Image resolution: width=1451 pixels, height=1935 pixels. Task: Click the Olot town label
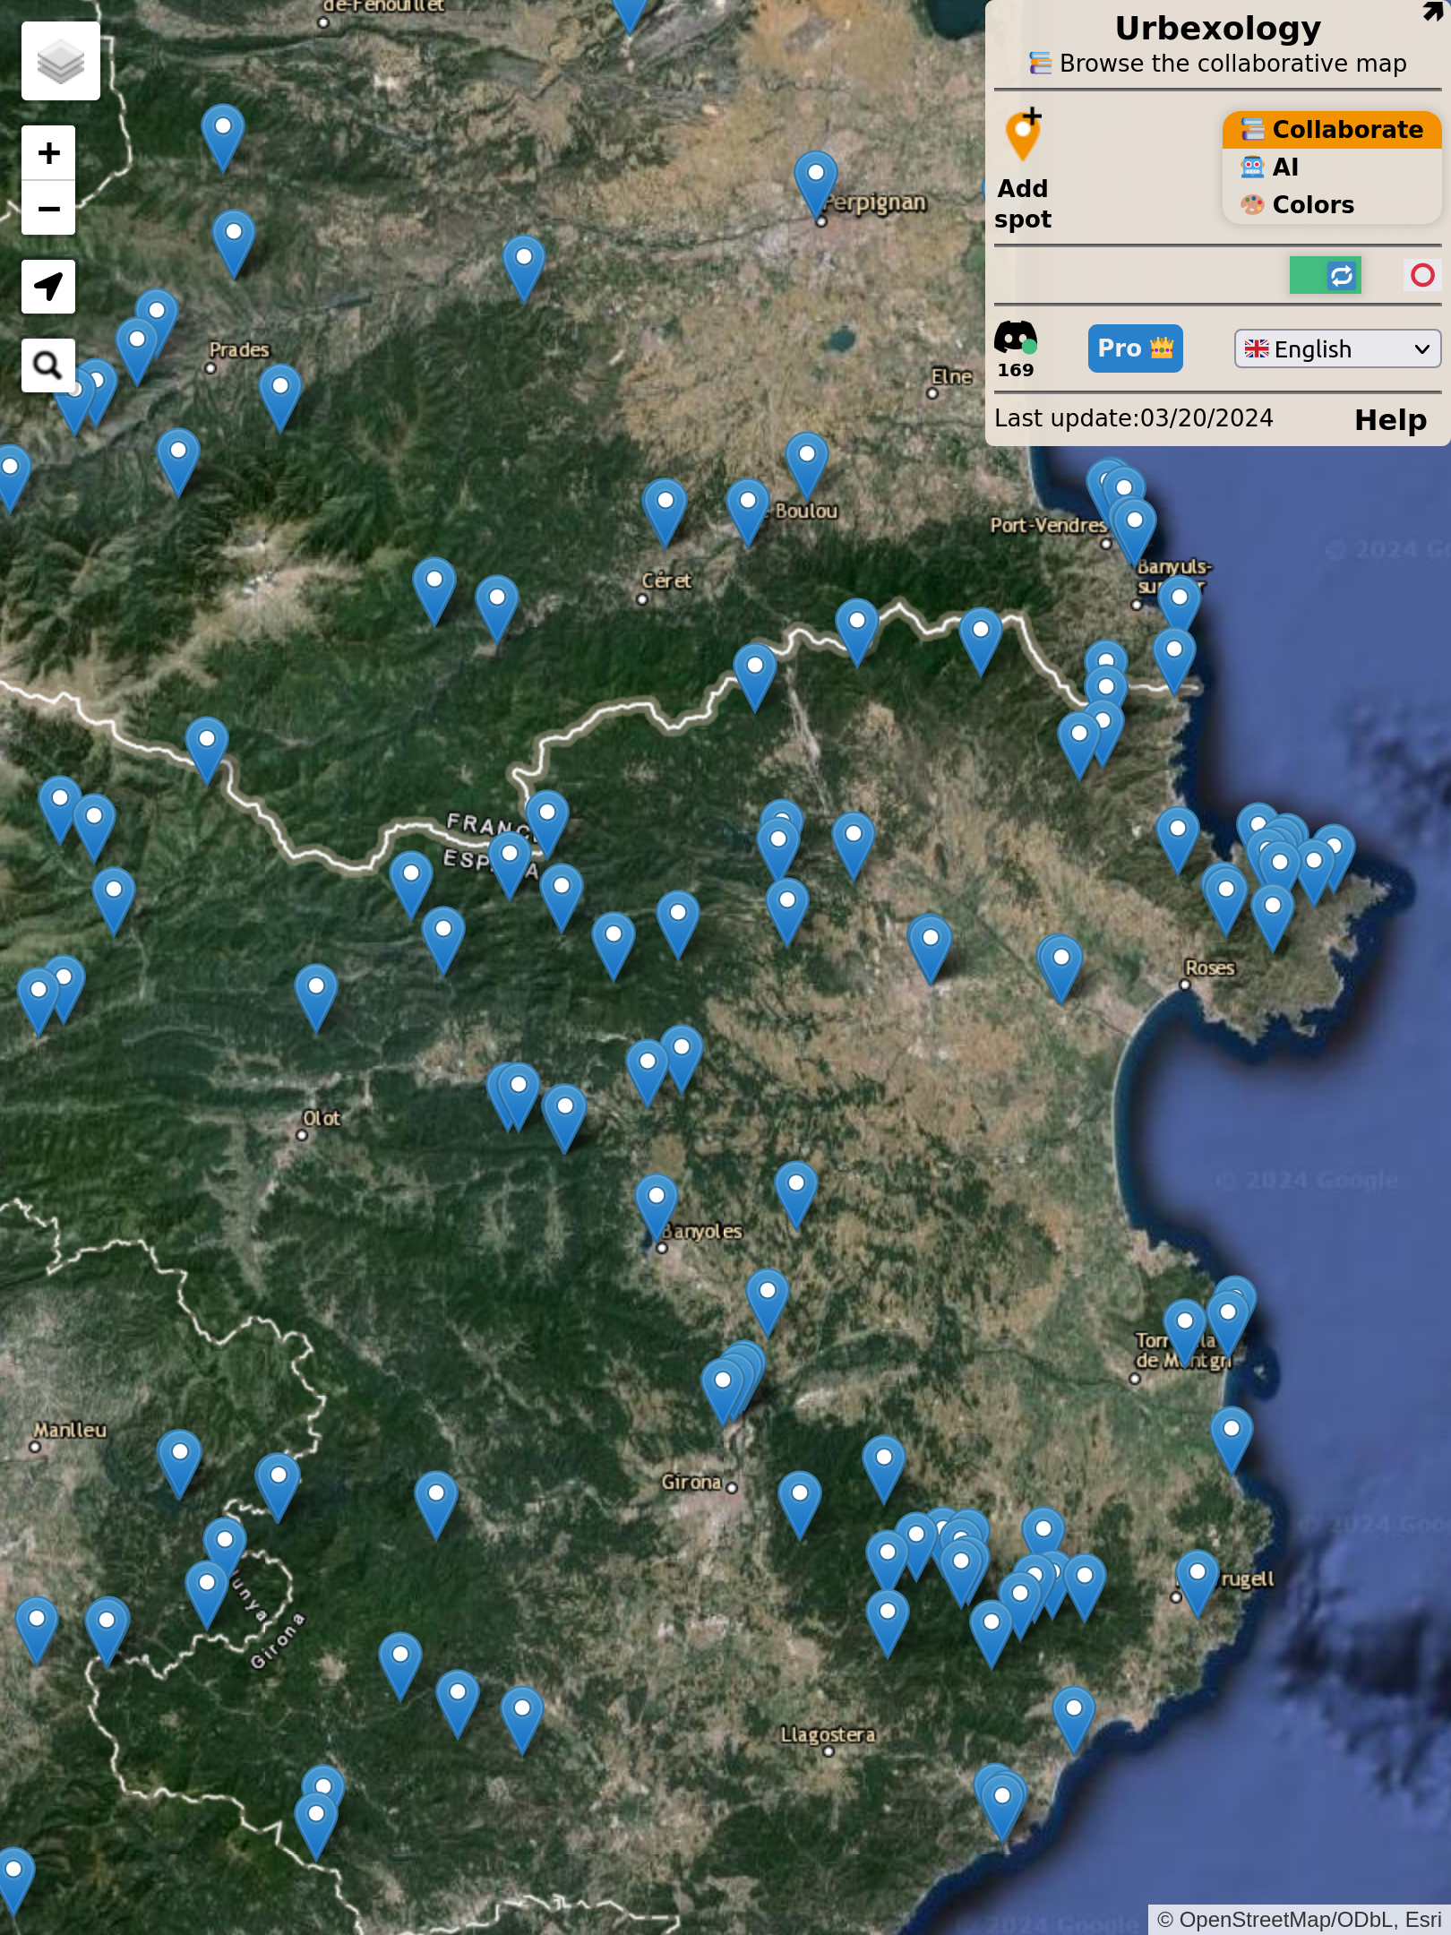(x=322, y=1118)
